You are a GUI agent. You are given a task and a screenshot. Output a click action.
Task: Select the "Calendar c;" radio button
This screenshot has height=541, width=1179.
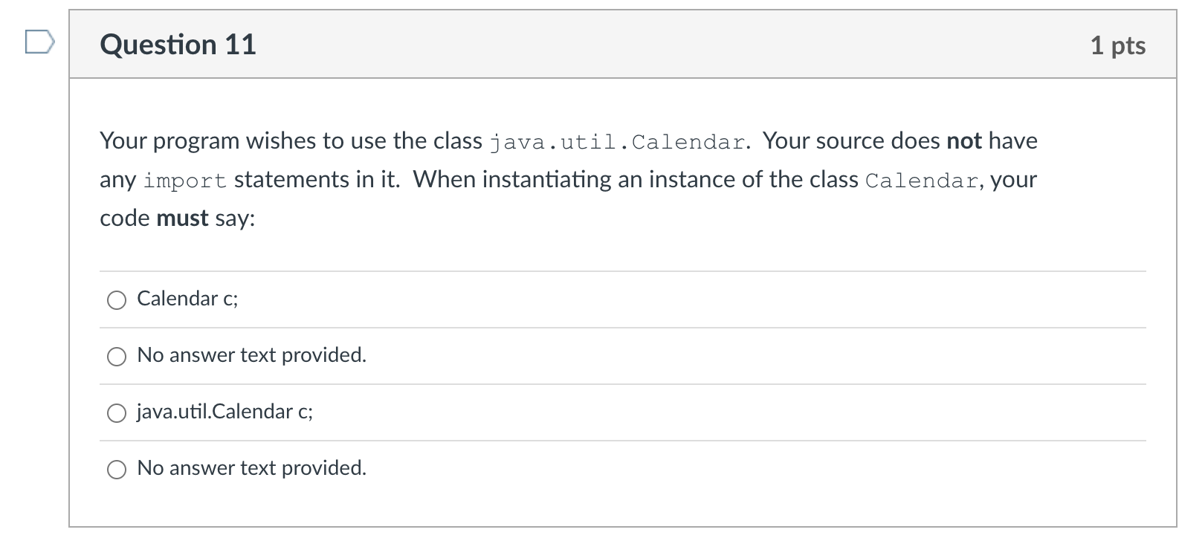click(117, 300)
